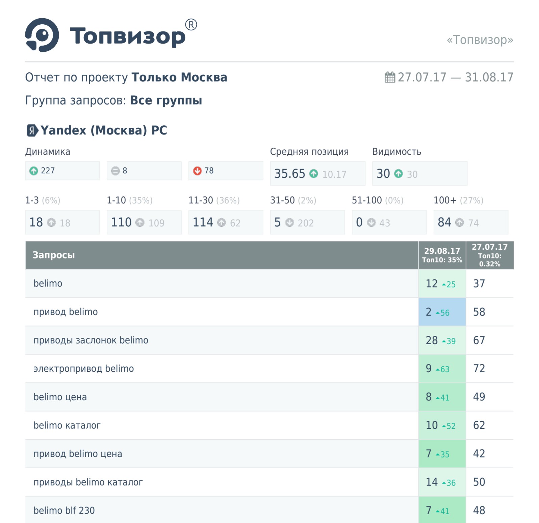Click the position cell 10 ▲52
This screenshot has height=523, width=539.
coord(442,425)
